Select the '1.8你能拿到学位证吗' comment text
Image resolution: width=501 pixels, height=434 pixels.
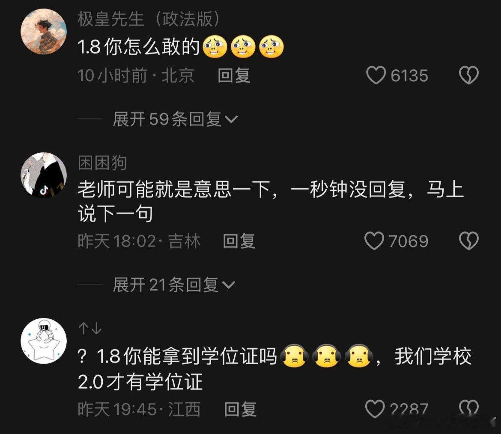274,368
